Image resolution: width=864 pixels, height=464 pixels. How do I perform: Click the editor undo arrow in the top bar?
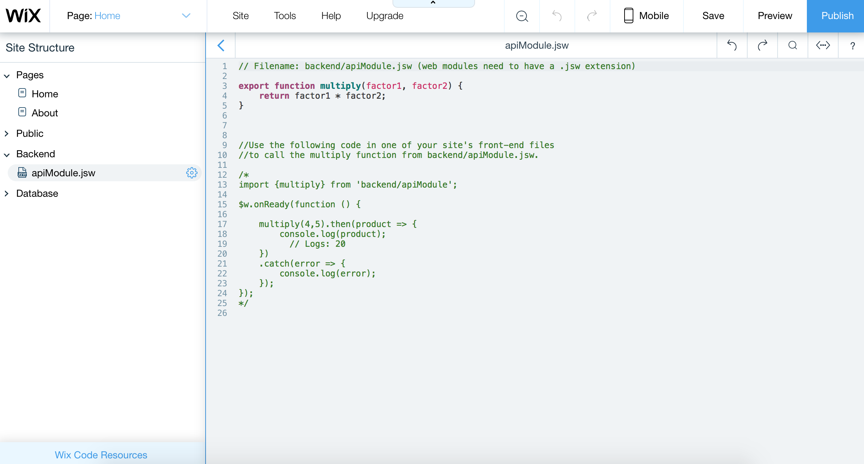coord(557,16)
